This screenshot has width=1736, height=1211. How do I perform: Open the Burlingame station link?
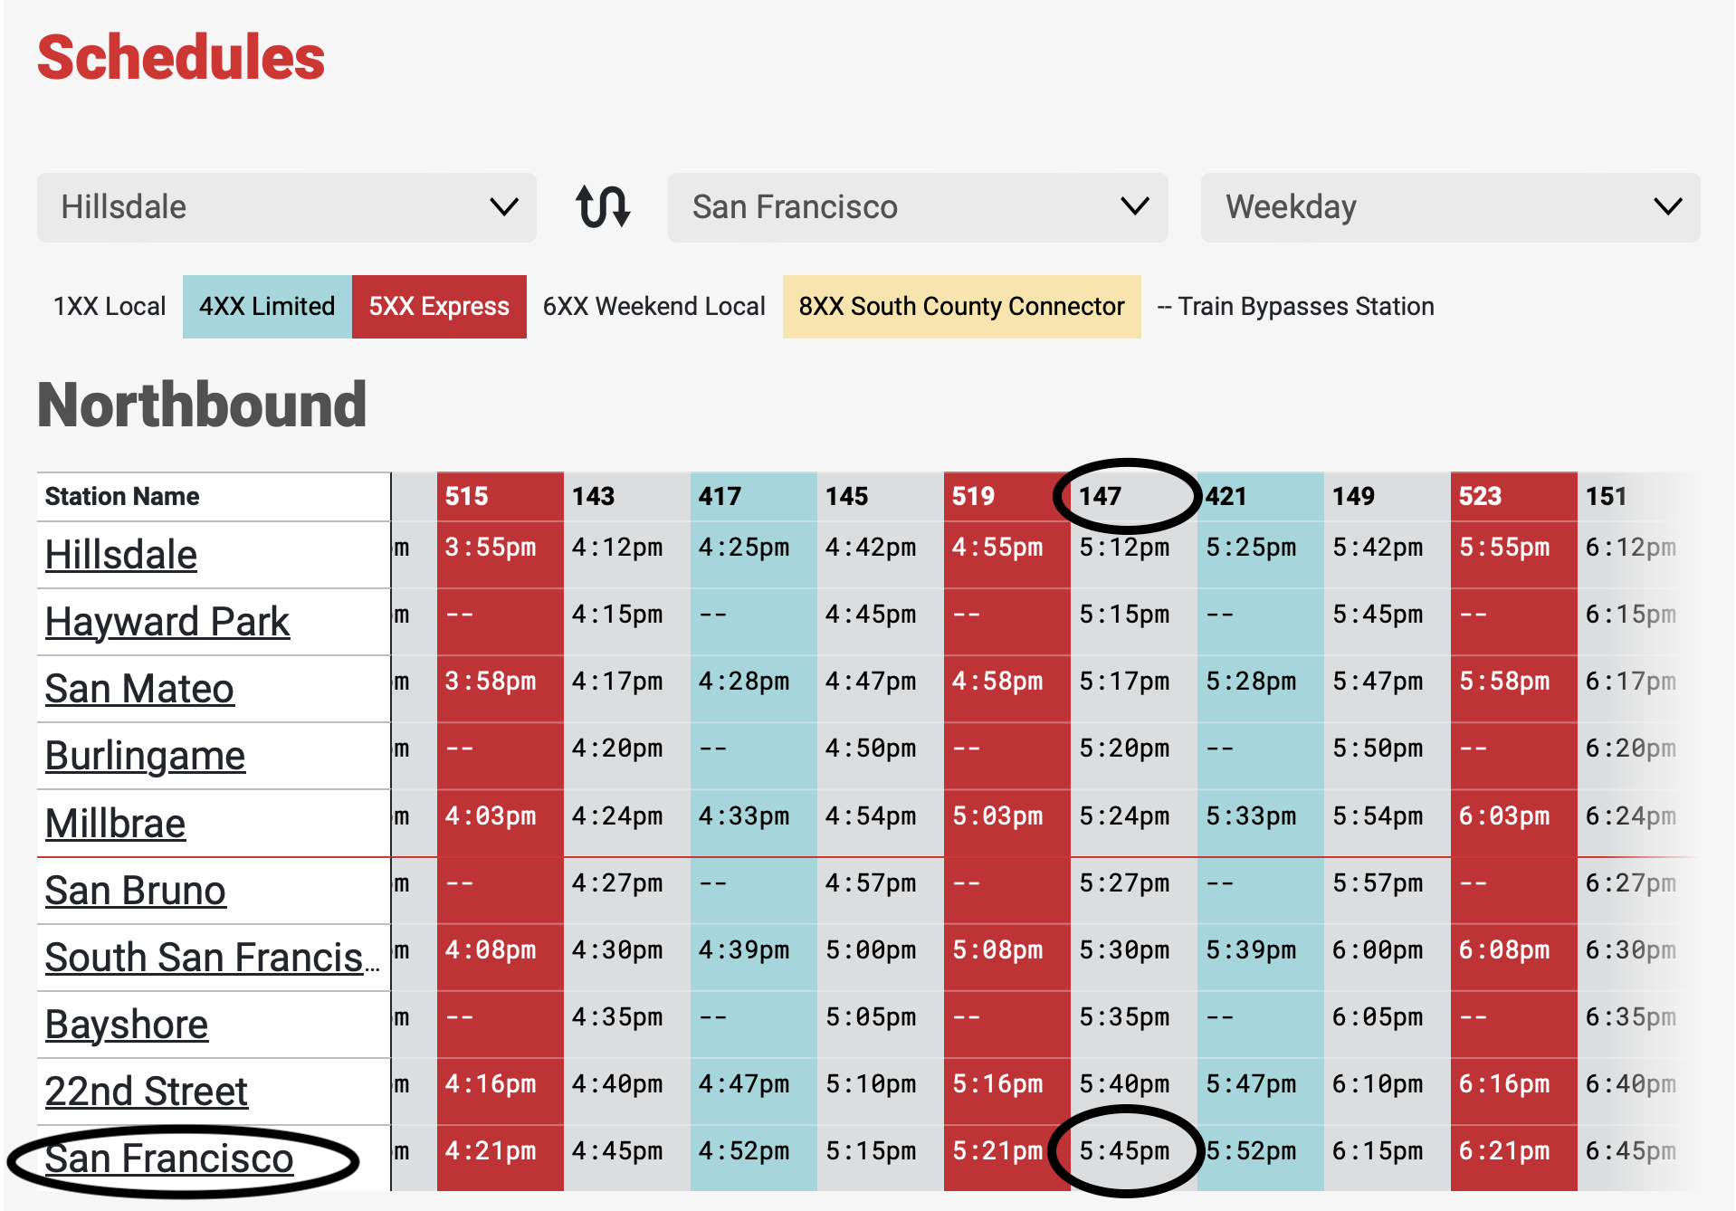click(145, 755)
